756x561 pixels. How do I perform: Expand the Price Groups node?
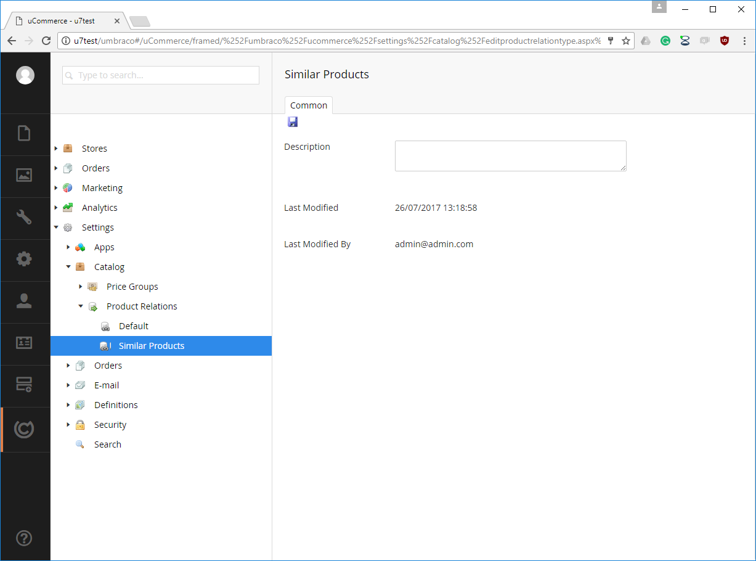click(81, 287)
